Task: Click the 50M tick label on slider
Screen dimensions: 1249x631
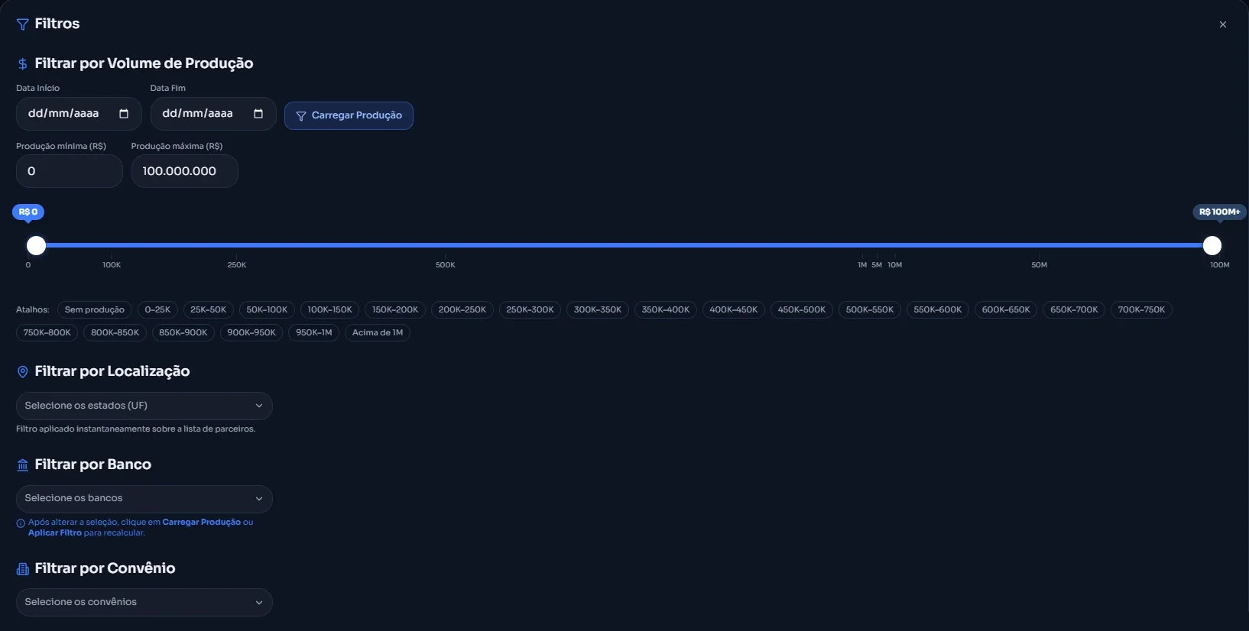Action: coord(1039,265)
